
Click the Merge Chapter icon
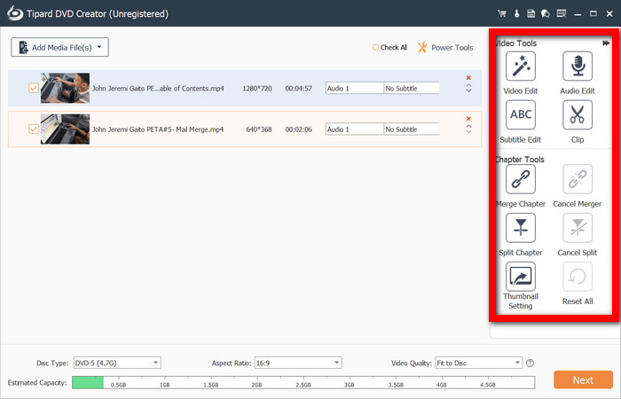(x=521, y=179)
